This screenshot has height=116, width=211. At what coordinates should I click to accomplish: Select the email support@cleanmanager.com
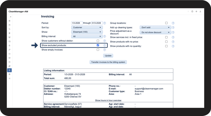point(149,89)
